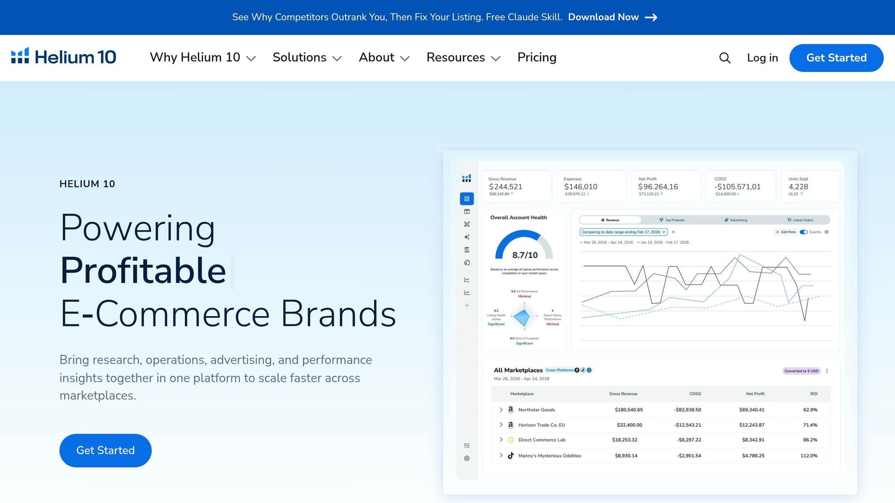Expand the Horizon Trade Co. EU row
The image size is (895, 503).
[x=501, y=425]
